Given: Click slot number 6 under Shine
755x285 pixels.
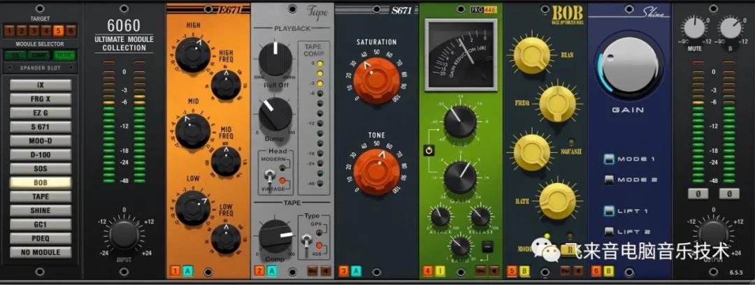Looking at the screenshot, I should pos(596,271).
